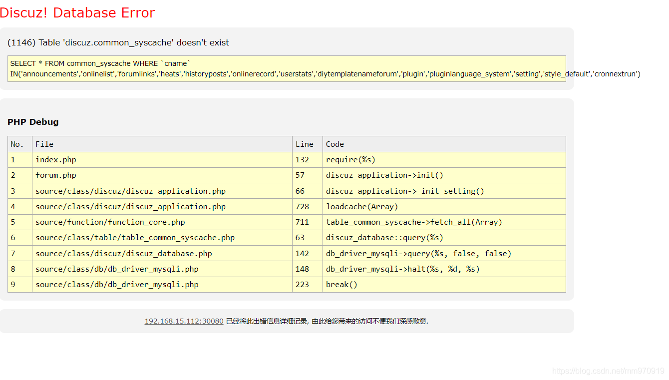Click line number 57 cell
The width and height of the screenshot is (669, 380).
click(x=308, y=175)
